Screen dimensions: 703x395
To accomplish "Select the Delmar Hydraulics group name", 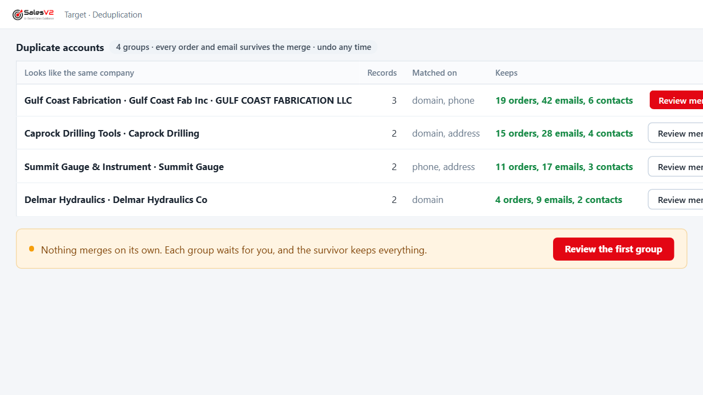I will 116,200.
